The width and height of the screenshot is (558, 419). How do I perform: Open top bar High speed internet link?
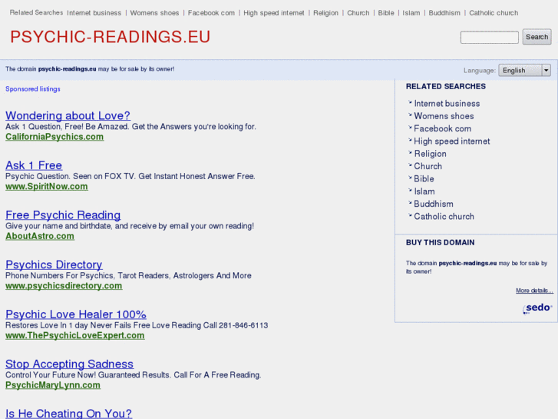click(274, 13)
